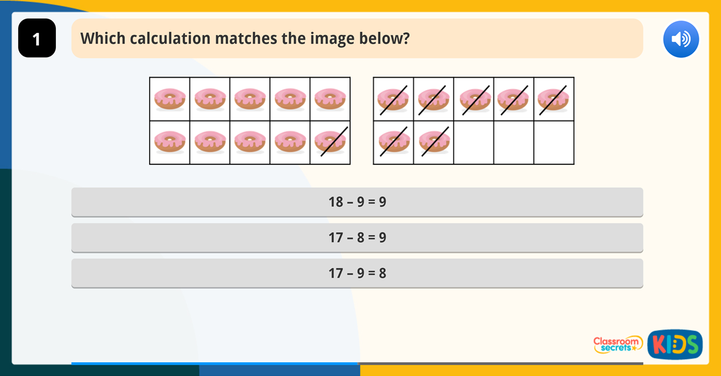The width and height of the screenshot is (721, 376).
Task: Click the question number 1 badge
Action: [x=37, y=39]
